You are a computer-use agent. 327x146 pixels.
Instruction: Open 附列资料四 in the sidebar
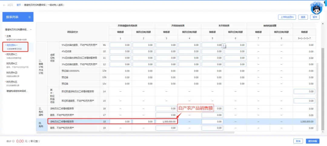[12, 73]
